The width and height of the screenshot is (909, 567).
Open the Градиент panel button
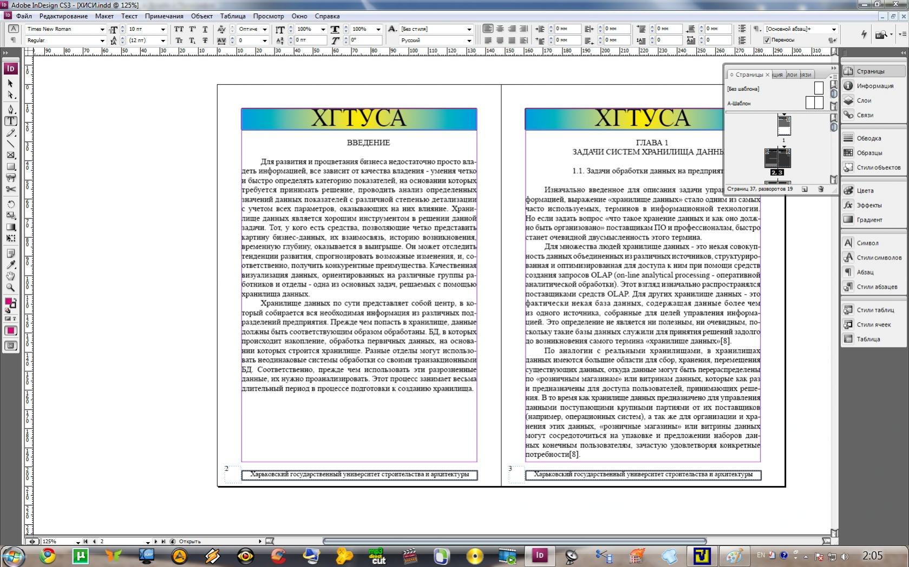click(873, 220)
